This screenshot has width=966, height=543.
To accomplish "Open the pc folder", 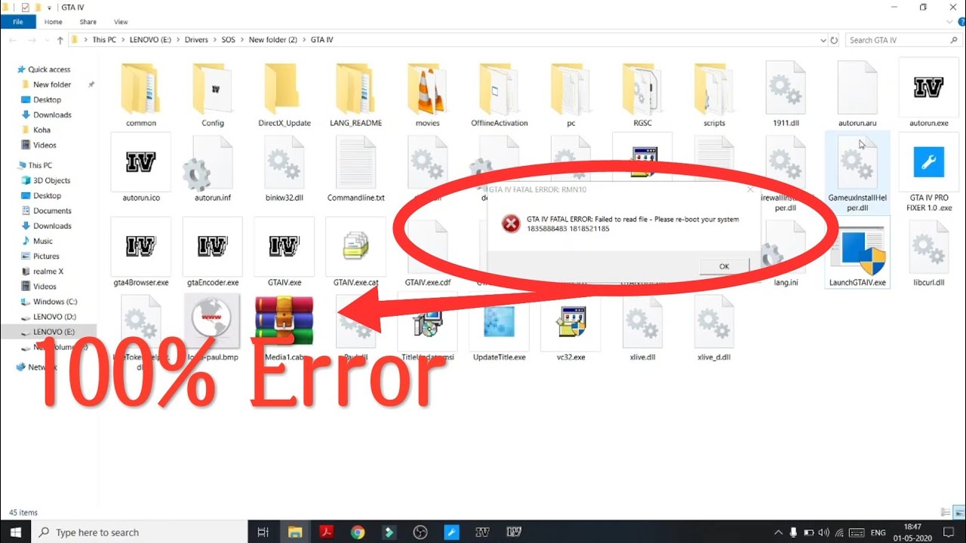I will click(571, 94).
